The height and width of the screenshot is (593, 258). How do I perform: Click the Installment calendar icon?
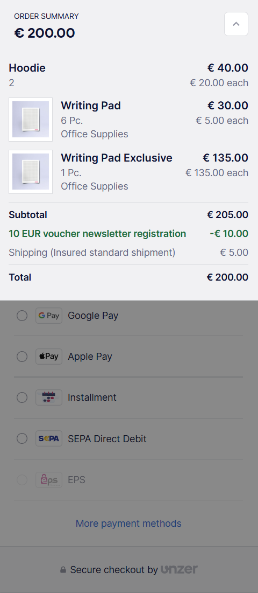[x=49, y=397]
